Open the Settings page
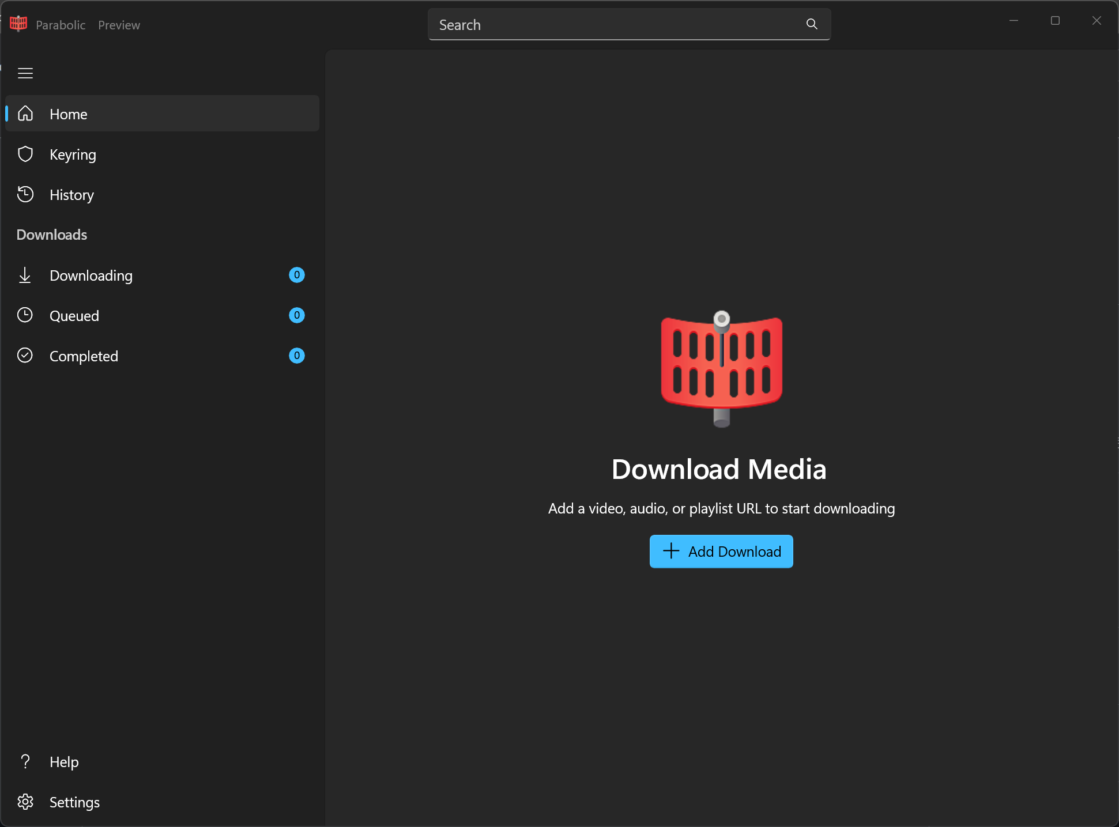Screen dimensions: 1119x827 pyautogui.click(x=163, y=802)
